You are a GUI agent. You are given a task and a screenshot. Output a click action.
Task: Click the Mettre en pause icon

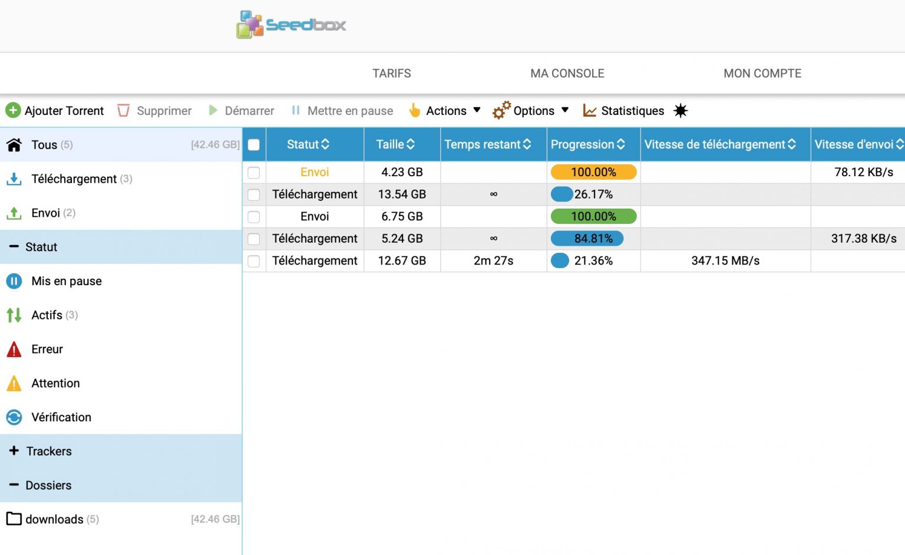pyautogui.click(x=295, y=110)
